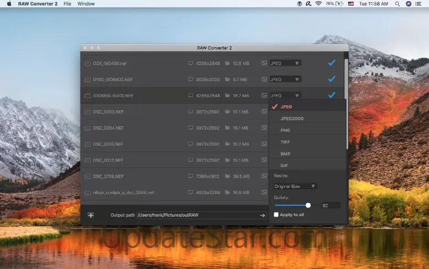This screenshot has height=269, width=429.
Task: Enable the Apply to all checkbox
Action: click(276, 214)
